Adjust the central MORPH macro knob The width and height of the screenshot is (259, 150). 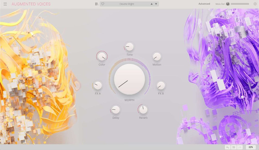(129, 80)
